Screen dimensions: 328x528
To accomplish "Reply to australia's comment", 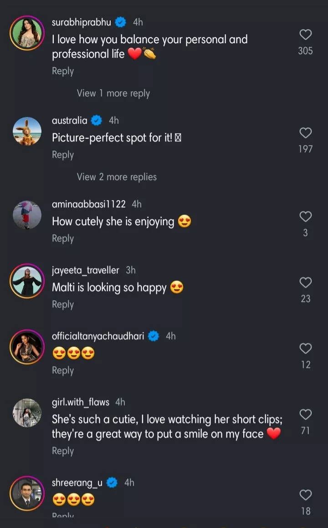I will pos(63,155).
